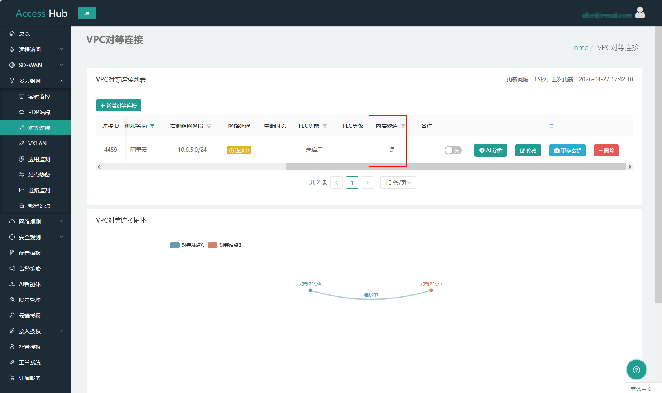Expand the 接入授权 menu
This screenshot has width=662, height=393.
35,331
